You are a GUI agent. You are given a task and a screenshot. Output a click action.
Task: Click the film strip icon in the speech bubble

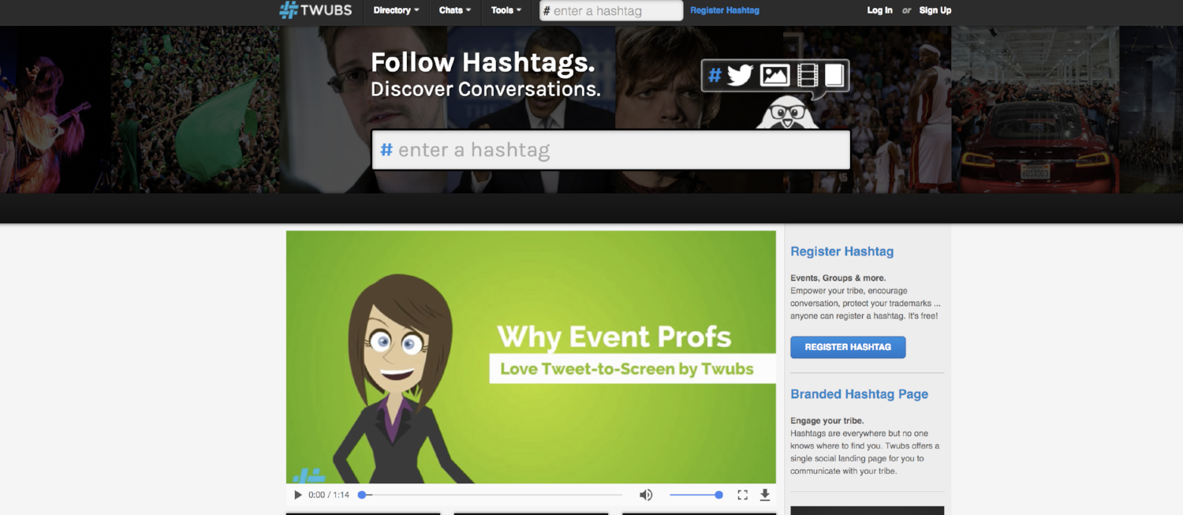808,76
